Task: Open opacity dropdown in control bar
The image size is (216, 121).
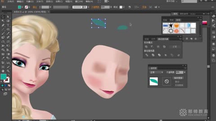Action: point(111,7)
